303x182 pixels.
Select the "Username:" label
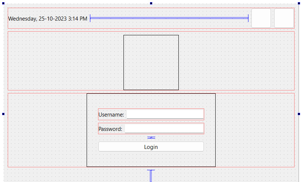(x=111, y=114)
